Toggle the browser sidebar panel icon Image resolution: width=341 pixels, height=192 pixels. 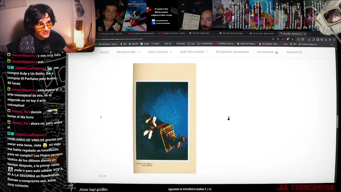pyautogui.click(x=318, y=39)
